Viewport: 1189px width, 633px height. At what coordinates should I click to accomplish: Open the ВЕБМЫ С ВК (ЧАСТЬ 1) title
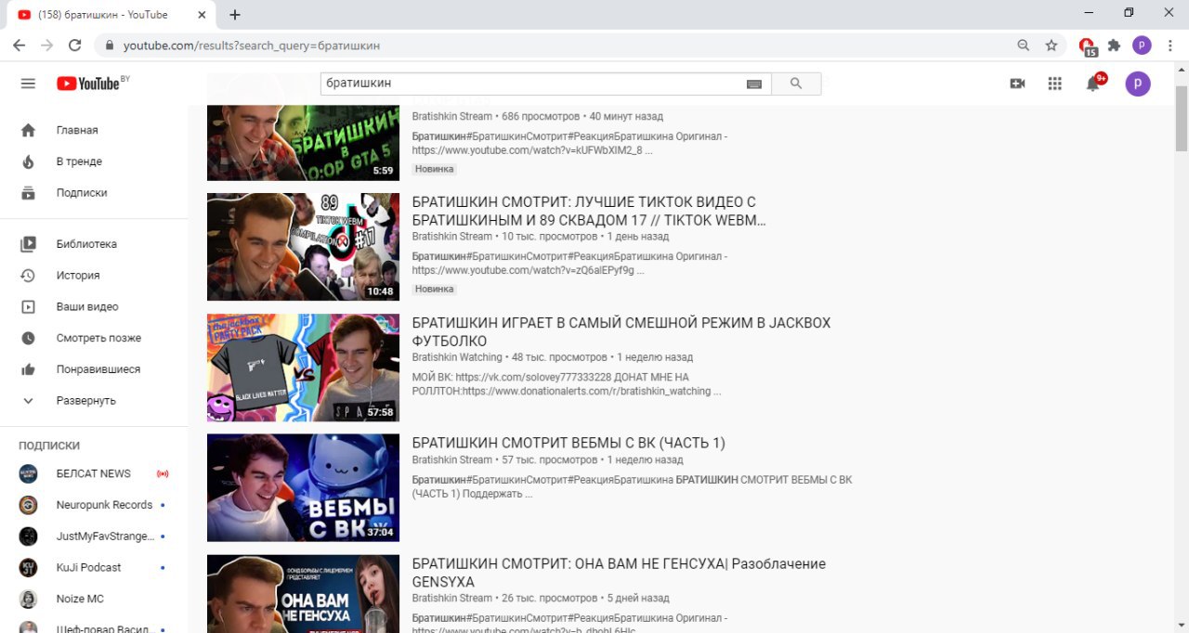click(568, 443)
